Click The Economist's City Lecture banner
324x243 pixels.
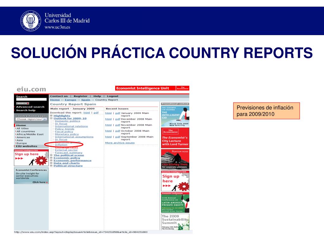point(175,138)
